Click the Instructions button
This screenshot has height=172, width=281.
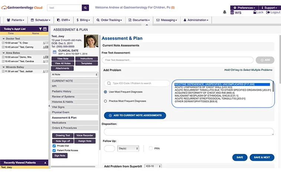pos(86,58)
